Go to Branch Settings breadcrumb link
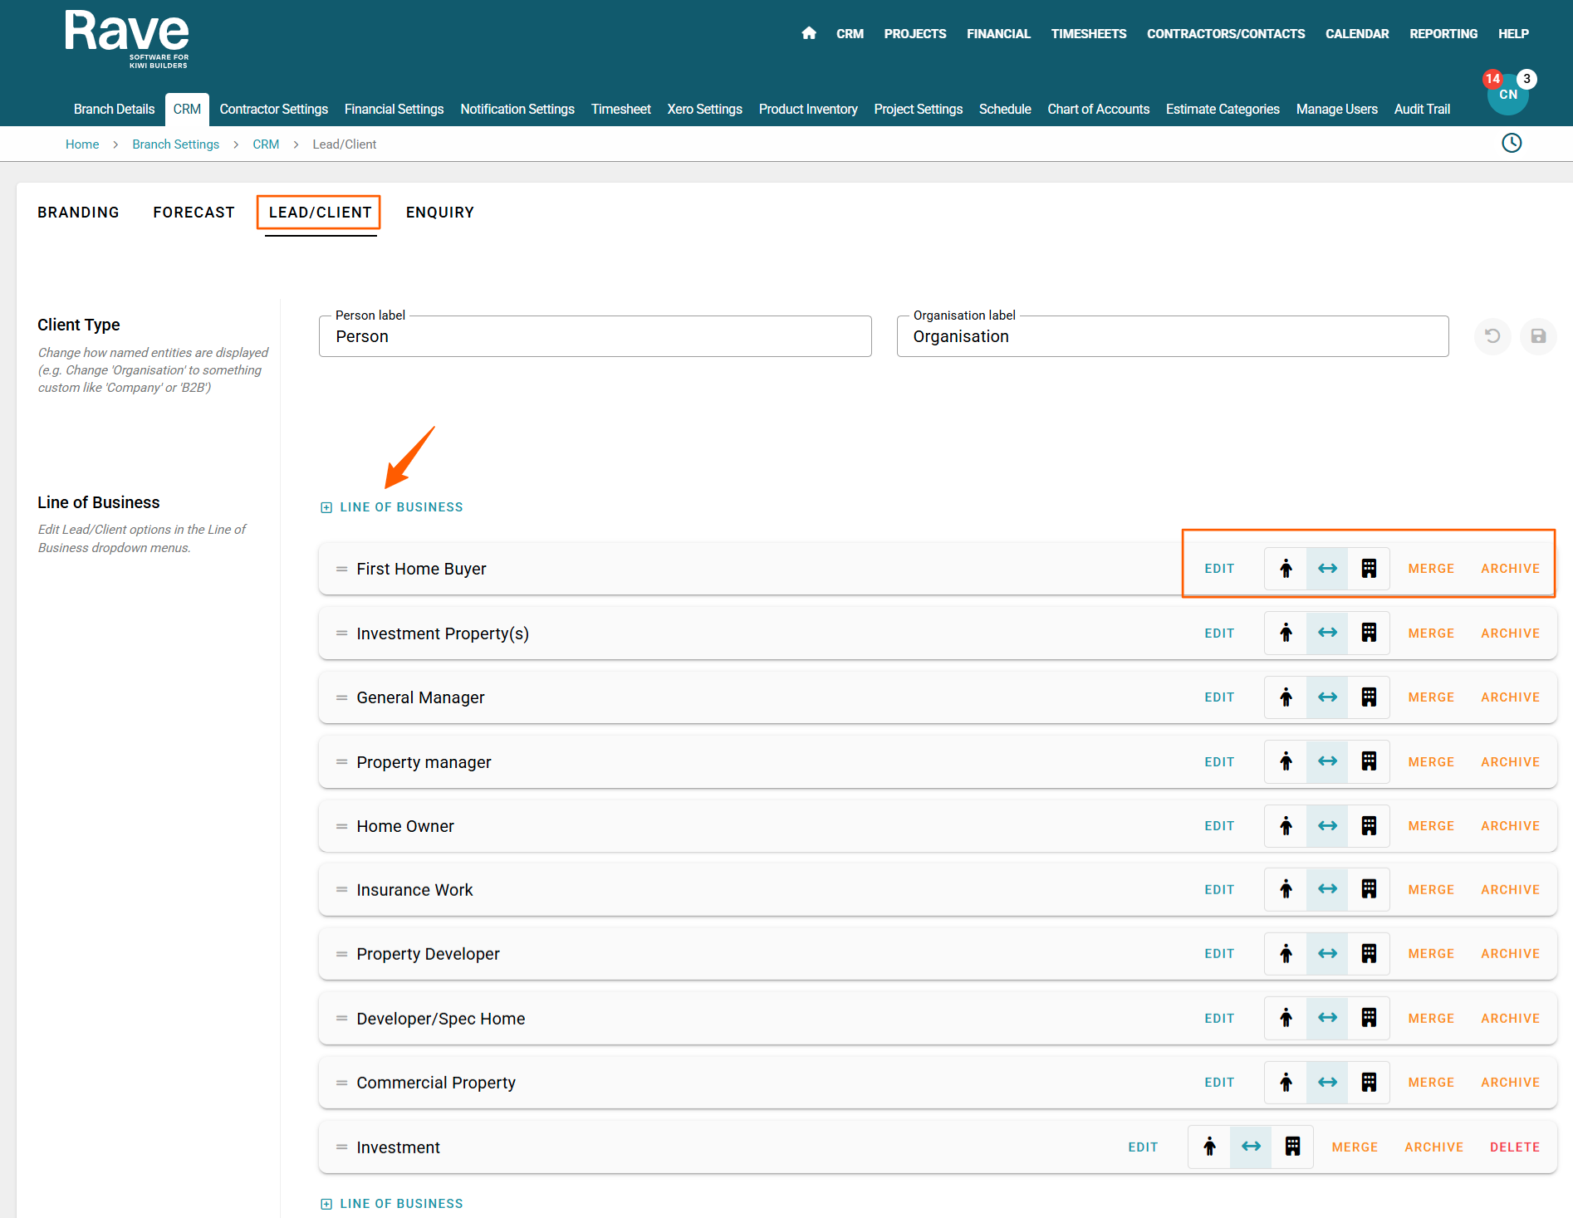The width and height of the screenshot is (1573, 1218). (x=175, y=144)
